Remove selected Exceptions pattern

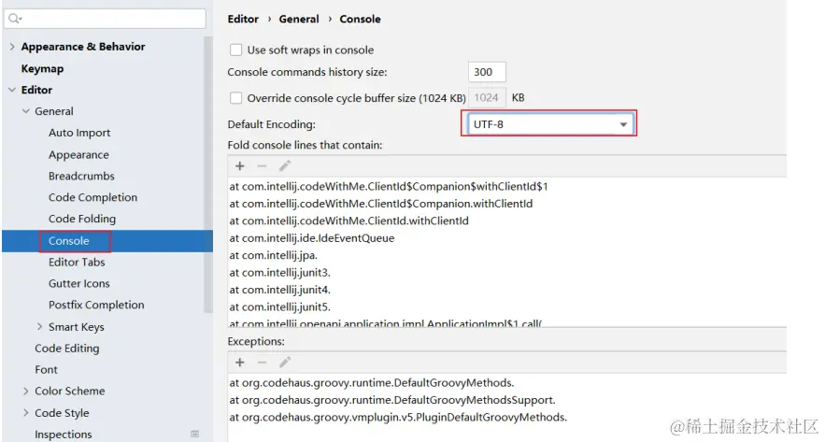262,363
